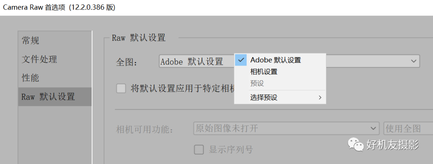This screenshot has width=433, height=164.
Task: Select Adobe 默认设置 in the popup menu
Action: coord(280,60)
